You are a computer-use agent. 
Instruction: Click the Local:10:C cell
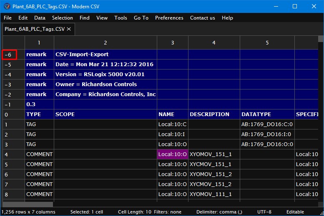(173, 124)
